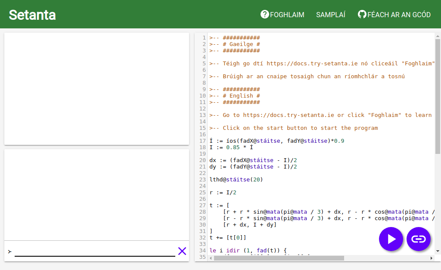This screenshot has height=270, width=441.
Task: Run the program with the play button
Action: [391, 239]
